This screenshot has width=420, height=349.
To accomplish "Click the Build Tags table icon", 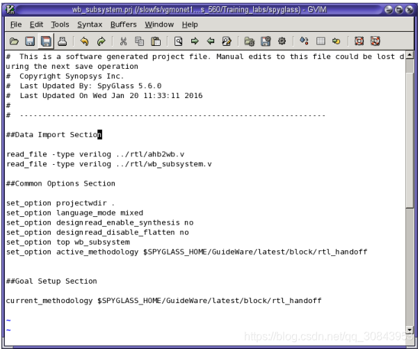I will pos(321,41).
